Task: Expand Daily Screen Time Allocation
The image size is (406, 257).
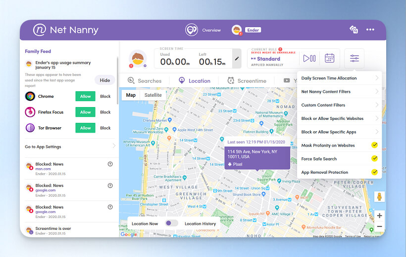Action: (x=339, y=78)
